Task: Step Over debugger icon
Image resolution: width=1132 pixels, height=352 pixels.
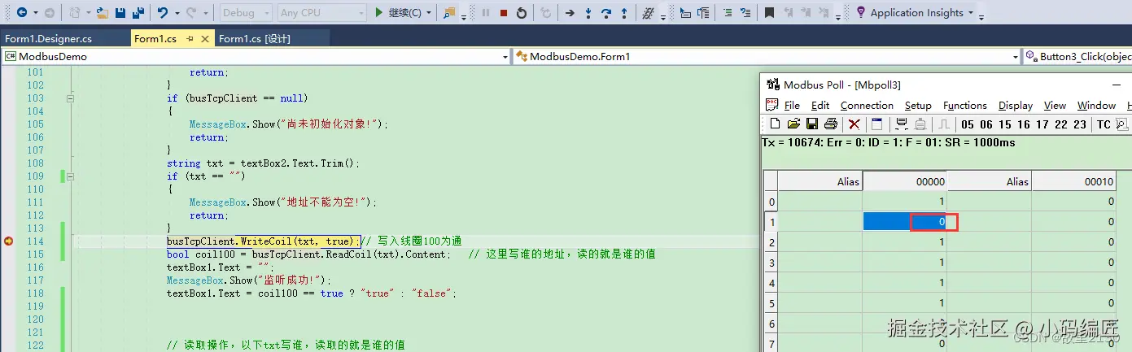Action: point(606,13)
